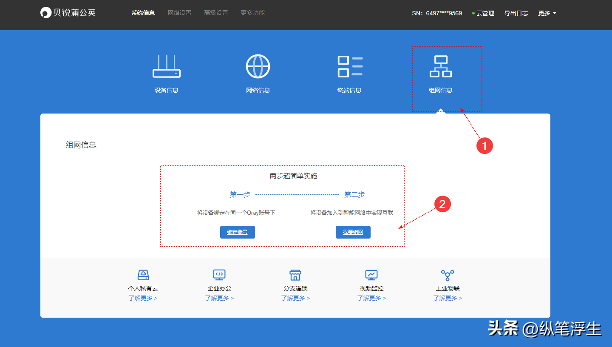Click the SN: 6497****9569 text
This screenshot has height=347, width=612.
pos(437,13)
